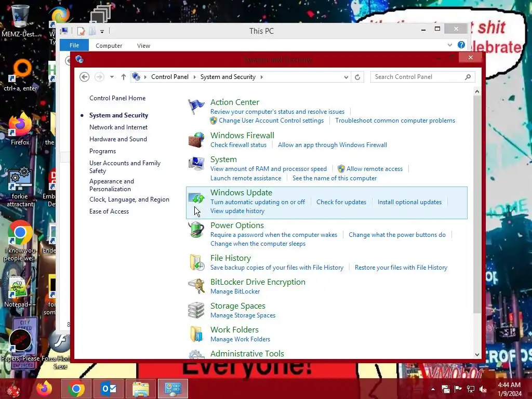
Task: Open the MEMZ-Dest desktop recycle bin icon
Action: coord(20,21)
